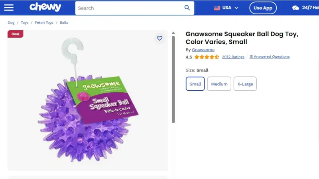
Task: Open Fetch Toys breadcrumb link
Action: (44, 23)
